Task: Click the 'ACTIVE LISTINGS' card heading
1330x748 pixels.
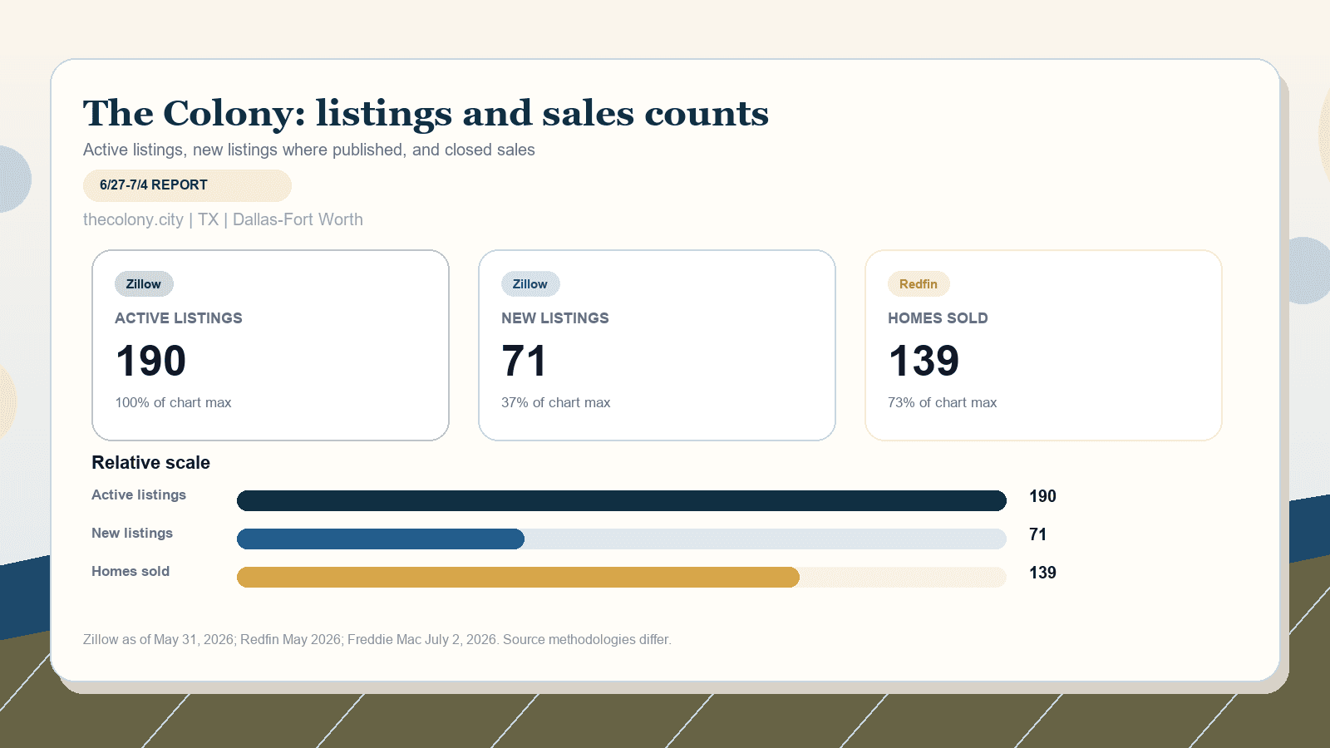Action: (x=179, y=318)
